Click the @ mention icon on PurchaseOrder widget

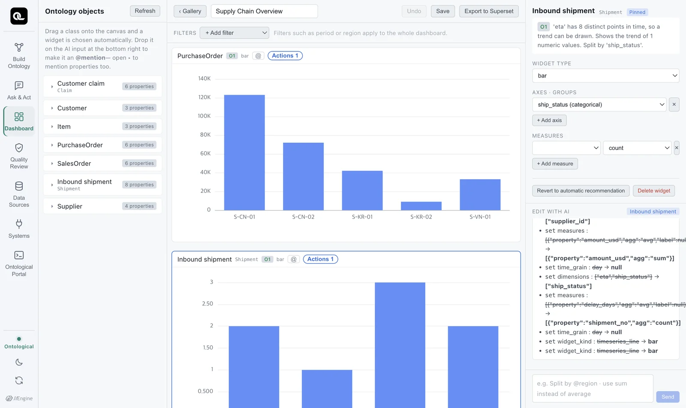[x=258, y=56]
